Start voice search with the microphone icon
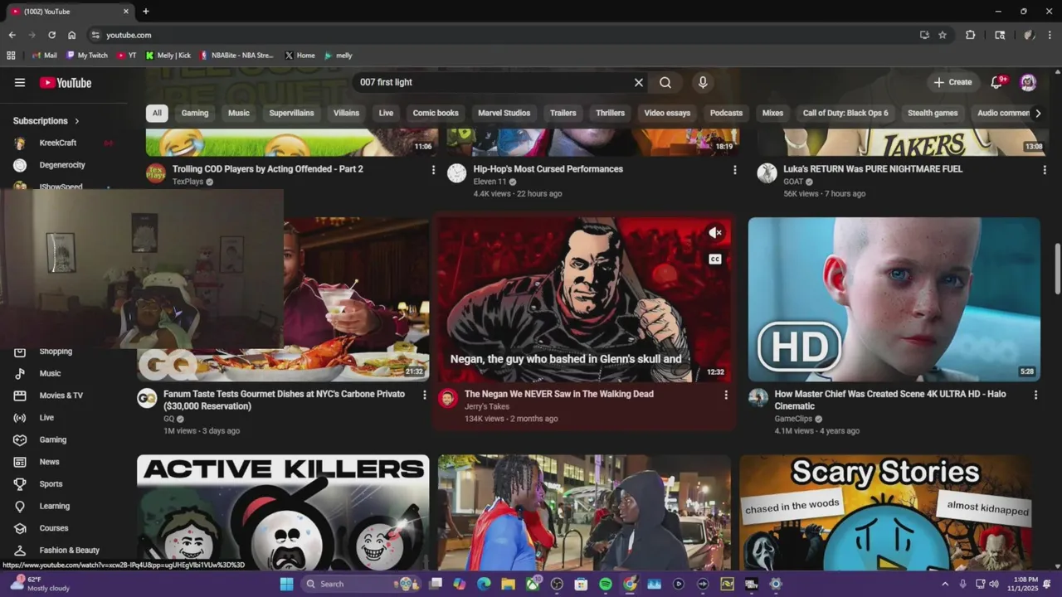Screen dimensions: 1062x597 pyautogui.click(x=703, y=82)
